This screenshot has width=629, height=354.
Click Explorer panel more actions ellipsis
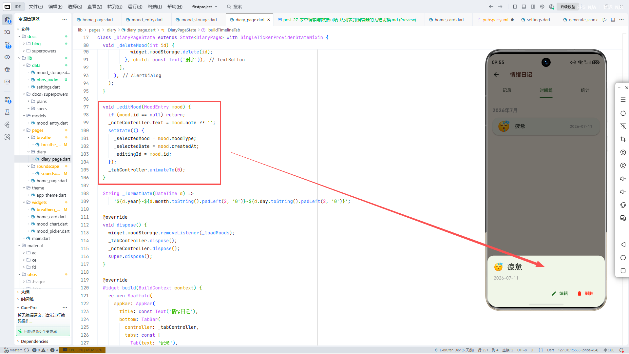coord(65,19)
